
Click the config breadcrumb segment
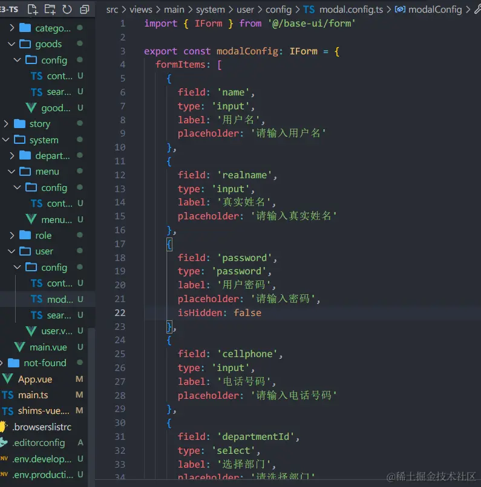pos(278,10)
